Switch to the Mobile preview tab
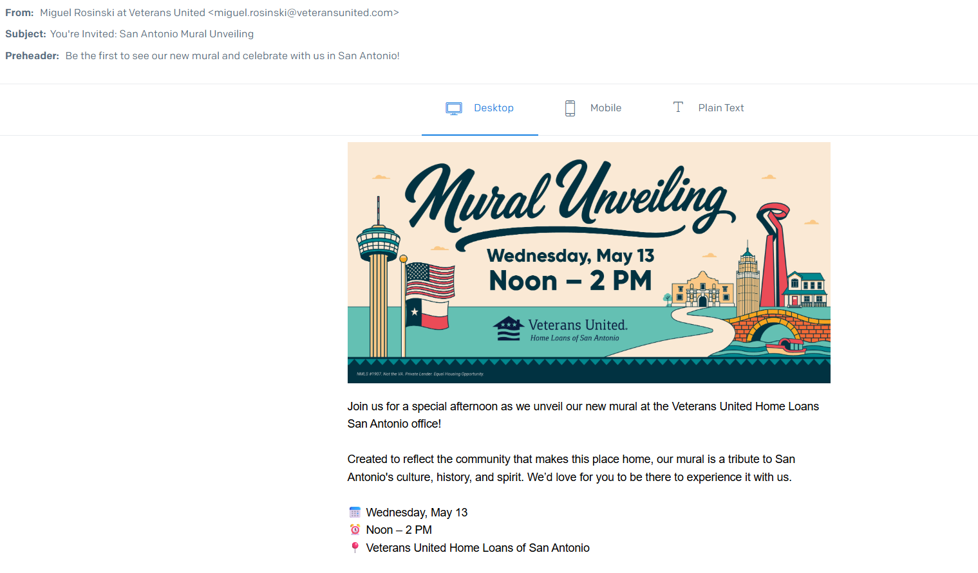 [x=593, y=108]
